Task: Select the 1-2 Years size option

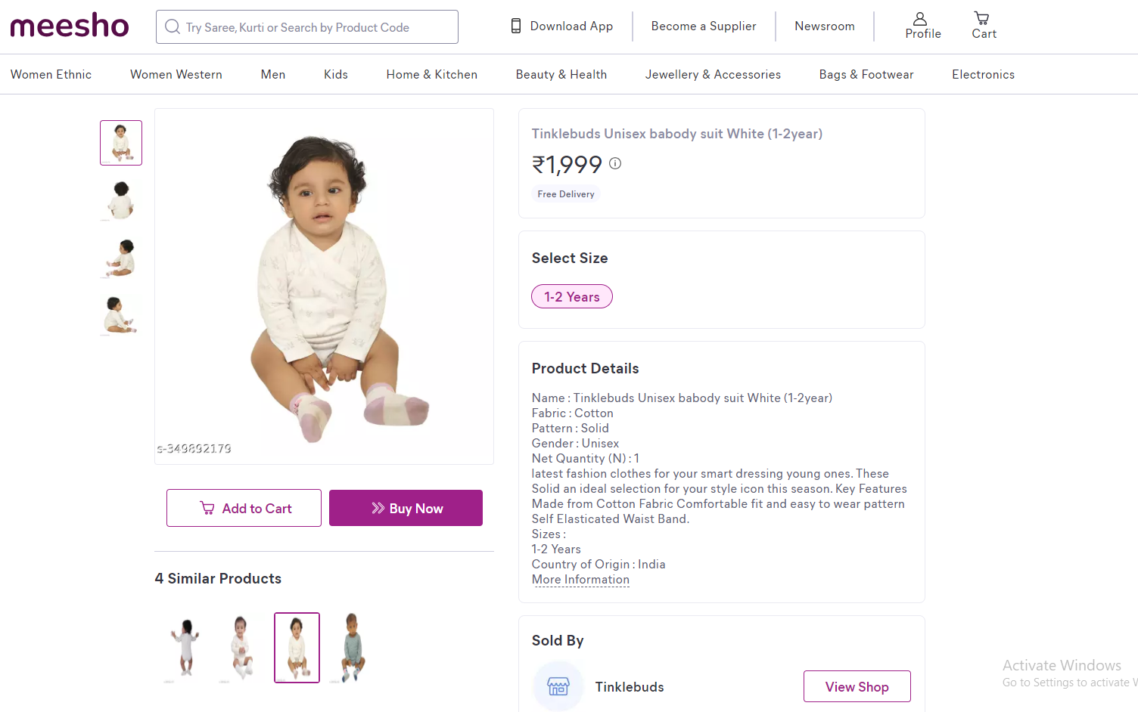Action: tap(572, 297)
